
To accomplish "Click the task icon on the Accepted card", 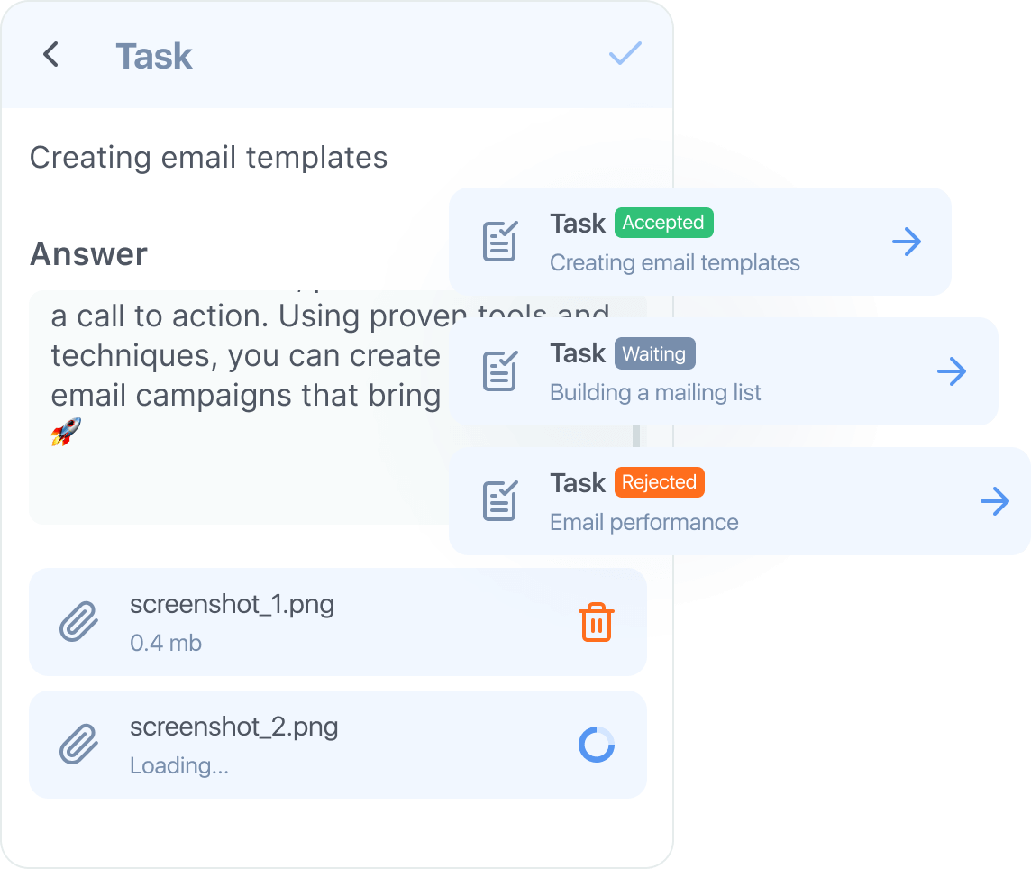I will pos(500,242).
